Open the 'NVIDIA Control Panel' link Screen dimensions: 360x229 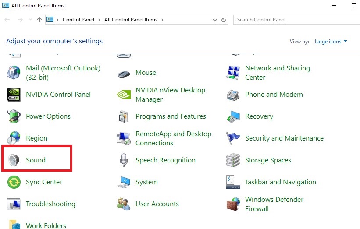(58, 95)
